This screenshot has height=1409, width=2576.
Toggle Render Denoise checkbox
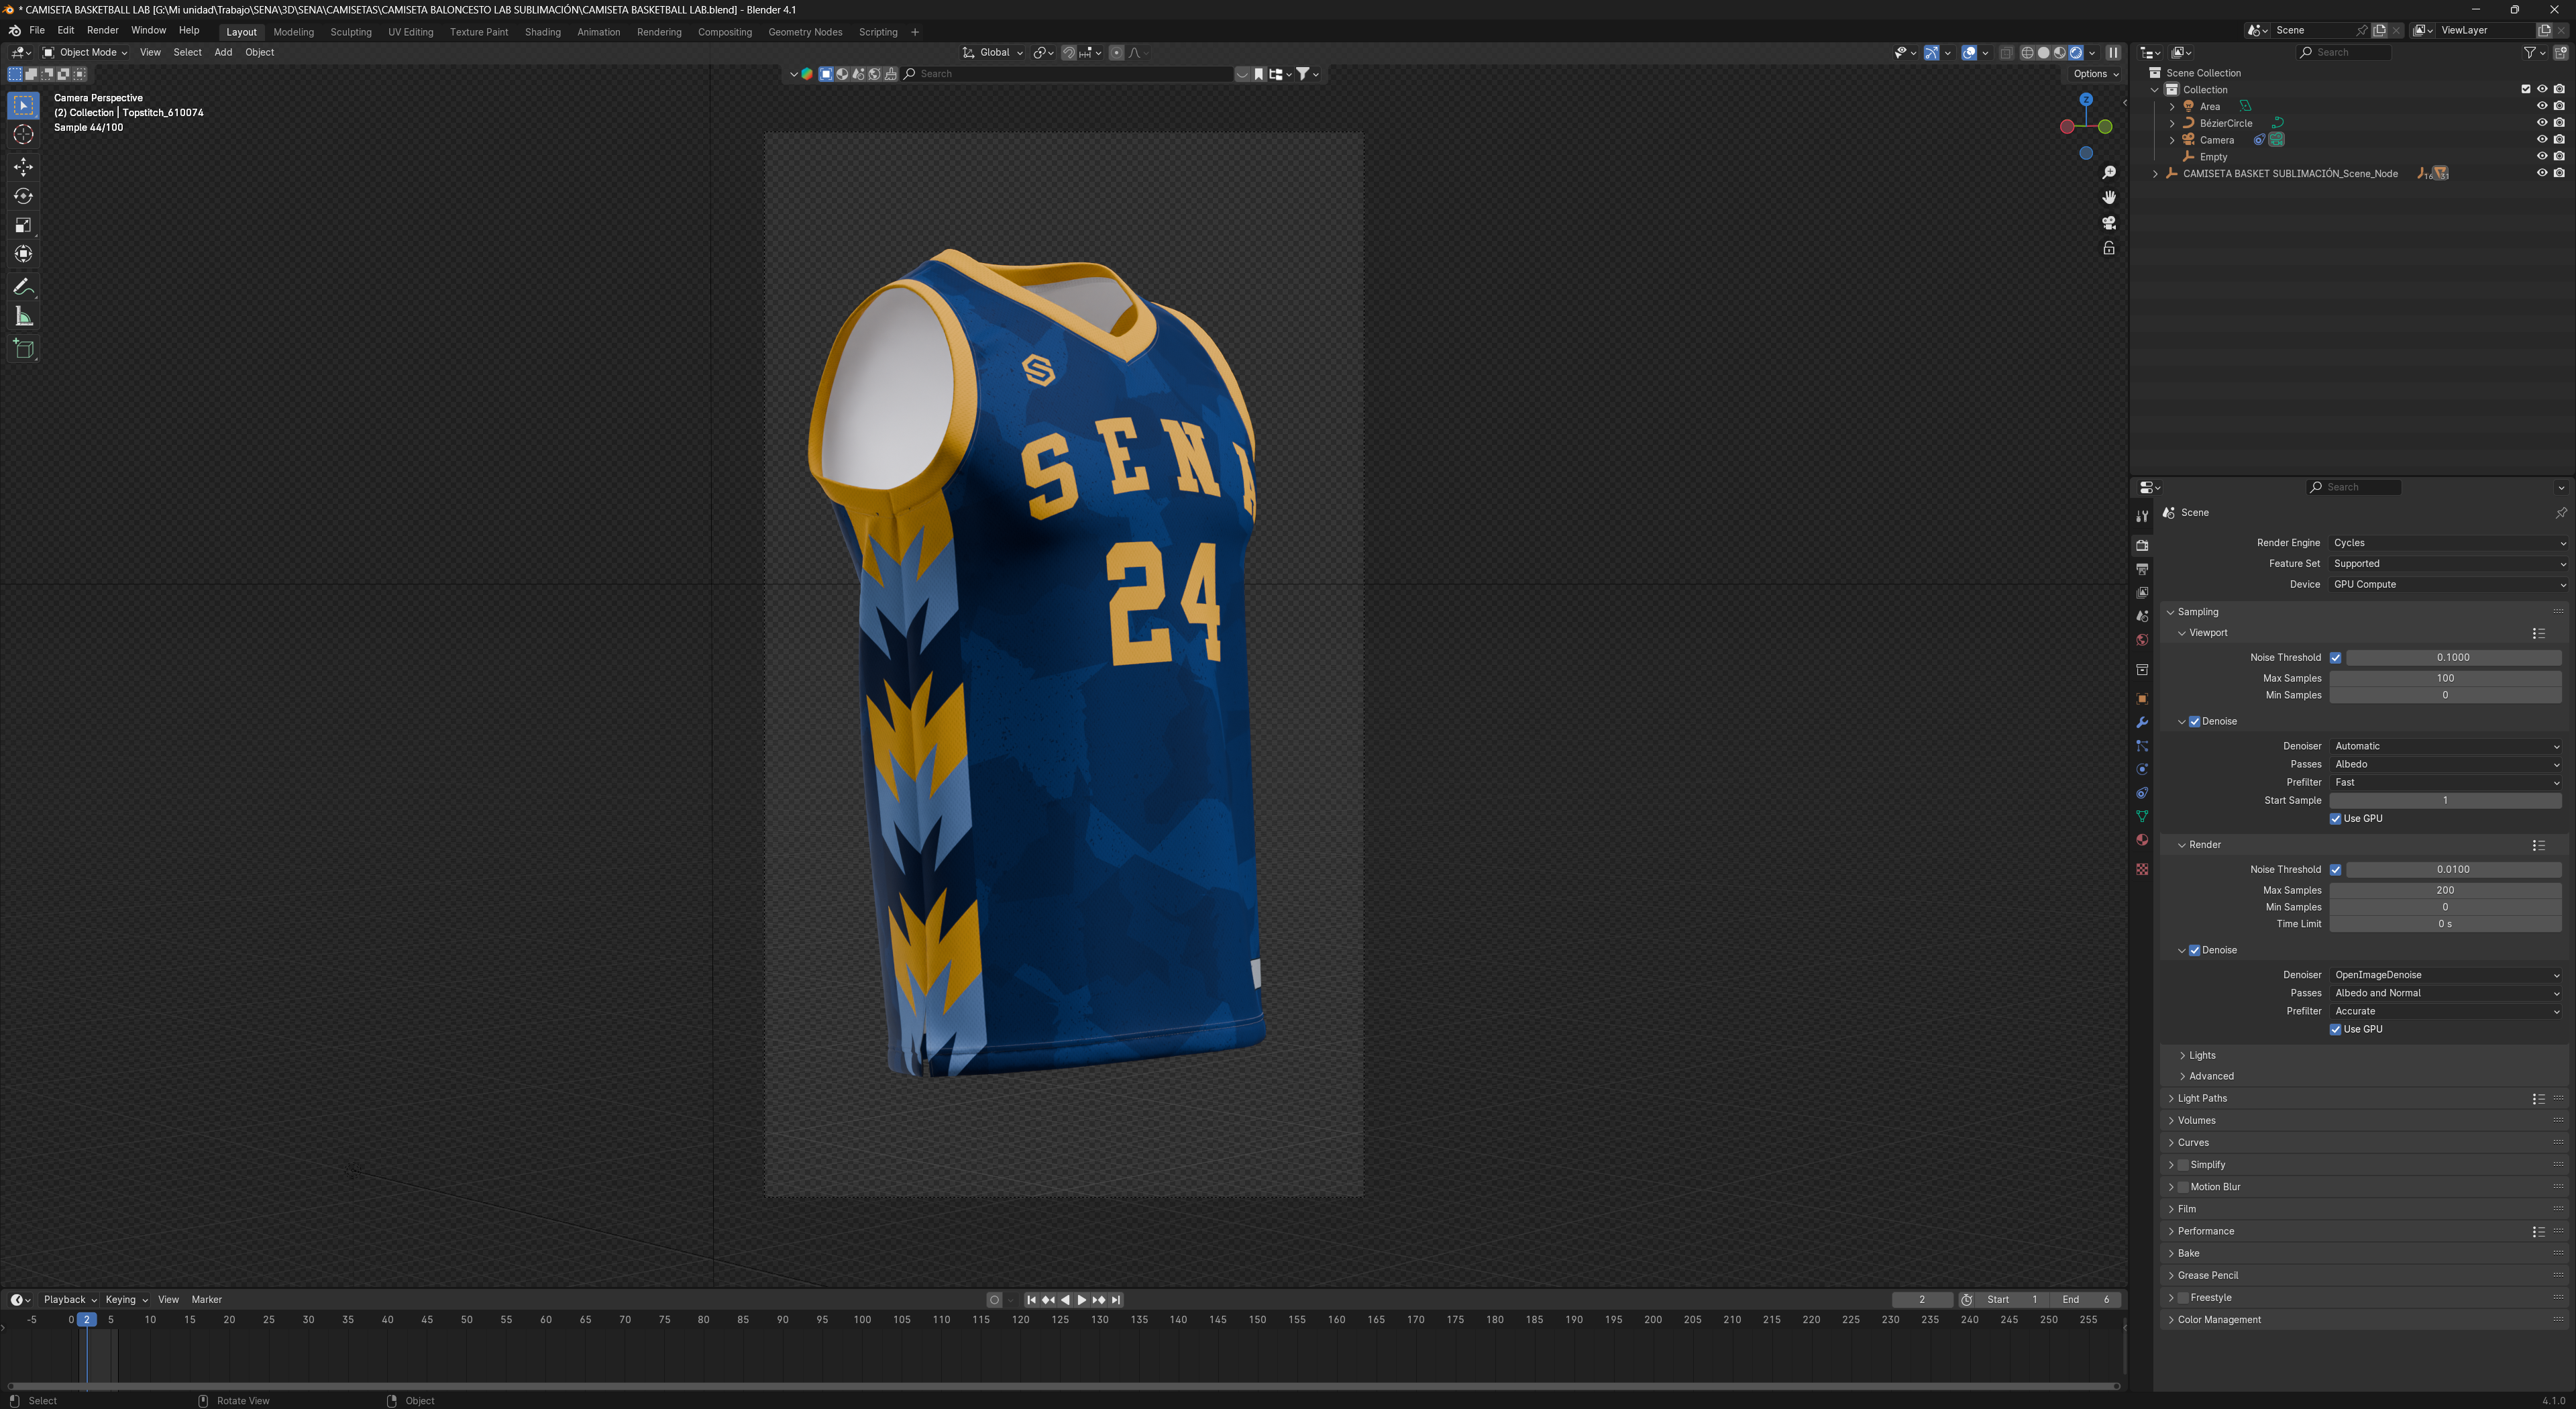point(2195,951)
